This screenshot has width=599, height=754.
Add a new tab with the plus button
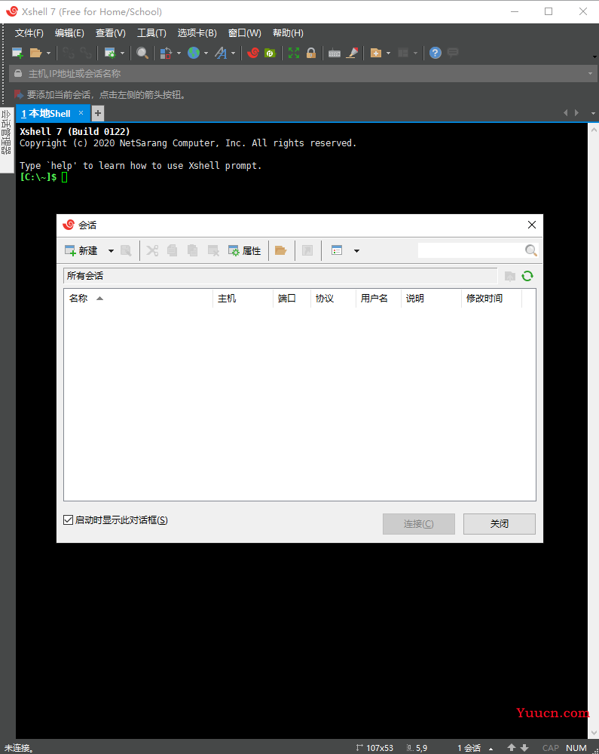(97, 114)
